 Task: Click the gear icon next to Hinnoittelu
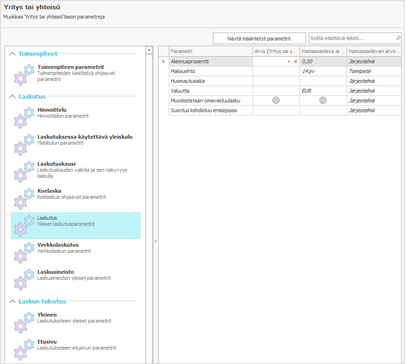point(24,117)
